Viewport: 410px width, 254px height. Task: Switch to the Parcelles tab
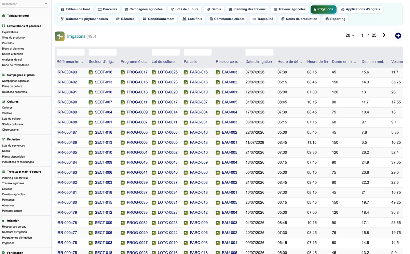click(108, 9)
